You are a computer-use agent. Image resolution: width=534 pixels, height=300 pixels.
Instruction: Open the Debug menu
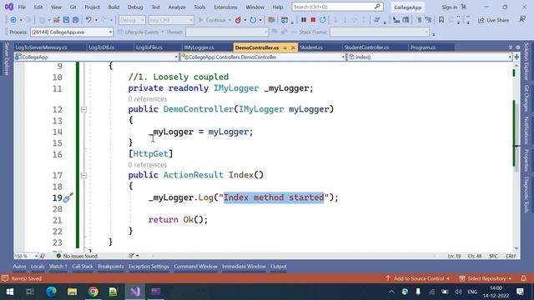click(135, 7)
